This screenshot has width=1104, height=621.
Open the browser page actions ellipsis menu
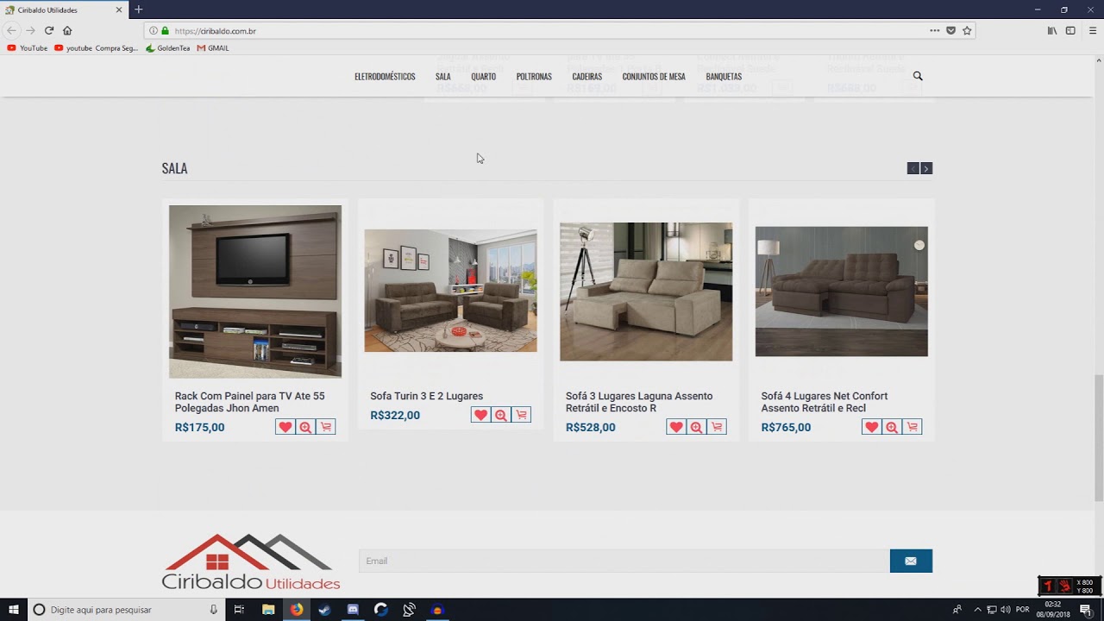[934, 30]
